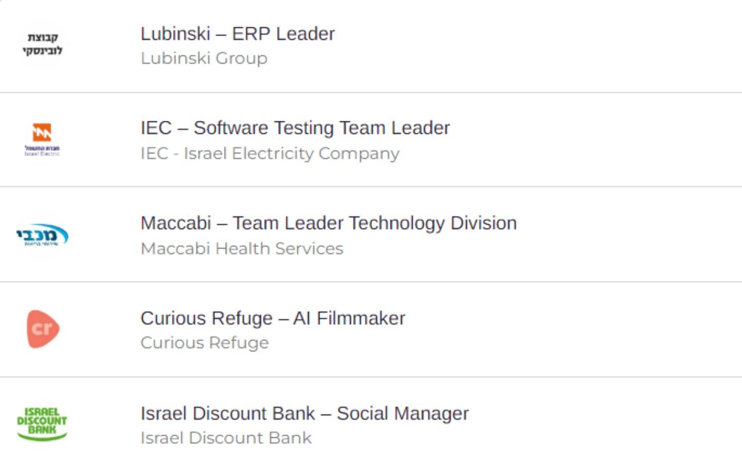The image size is (742, 463).
Task: Click the Curious Refuge company subtitle
Action: (x=205, y=343)
